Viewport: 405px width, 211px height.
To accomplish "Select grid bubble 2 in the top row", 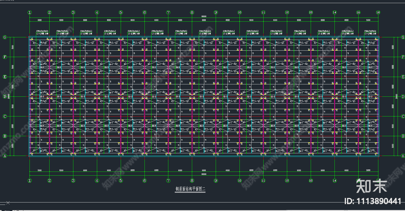I will click(x=49, y=12).
